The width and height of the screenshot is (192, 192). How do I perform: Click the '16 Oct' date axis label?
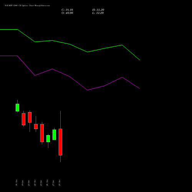17,183
